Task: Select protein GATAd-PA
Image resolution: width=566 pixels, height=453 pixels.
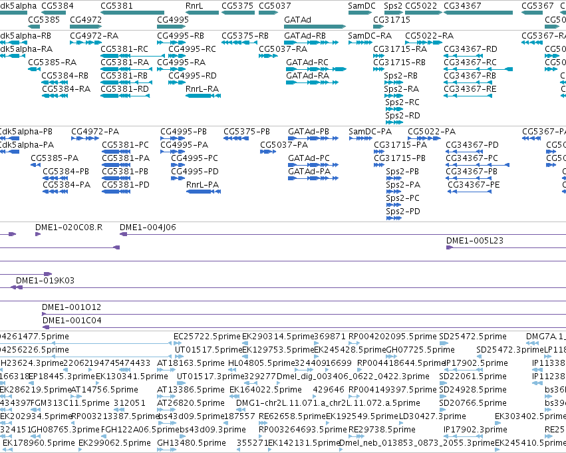Action: point(313,178)
